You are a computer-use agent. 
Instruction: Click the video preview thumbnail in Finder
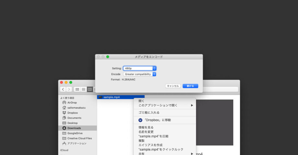(x=214, y=122)
